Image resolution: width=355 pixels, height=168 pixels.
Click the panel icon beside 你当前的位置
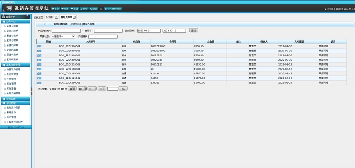(46, 24)
